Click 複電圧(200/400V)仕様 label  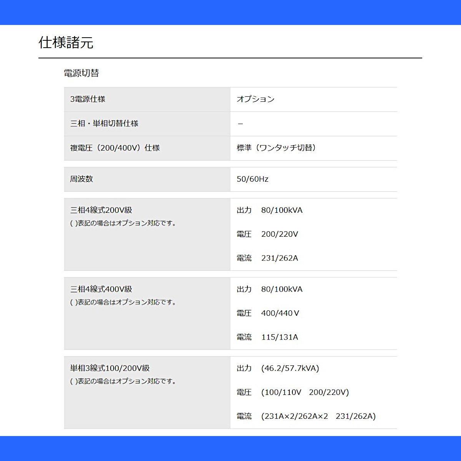(x=115, y=148)
